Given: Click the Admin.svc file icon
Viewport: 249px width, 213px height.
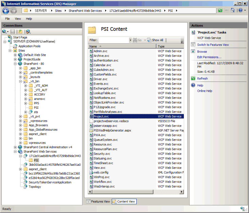Looking at the screenshot, I should tap(91, 51).
